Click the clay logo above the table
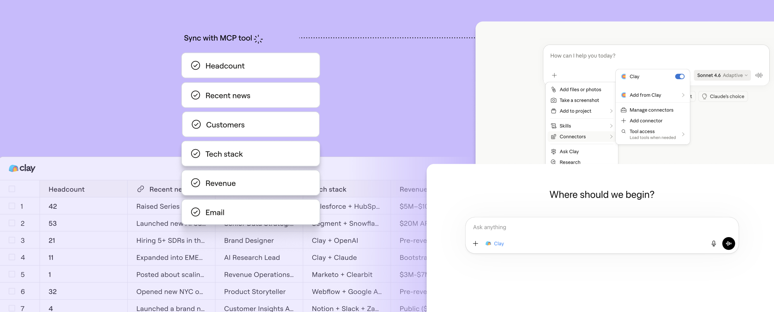This screenshot has width=774, height=312. [22, 168]
